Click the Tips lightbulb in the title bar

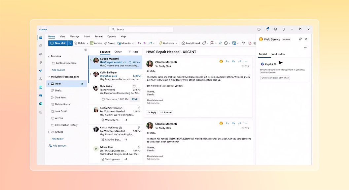(x=284, y=29)
